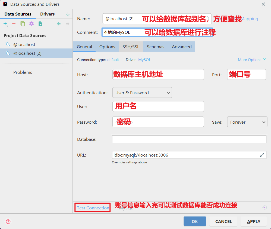Click the Test Connection link

pos(93,208)
